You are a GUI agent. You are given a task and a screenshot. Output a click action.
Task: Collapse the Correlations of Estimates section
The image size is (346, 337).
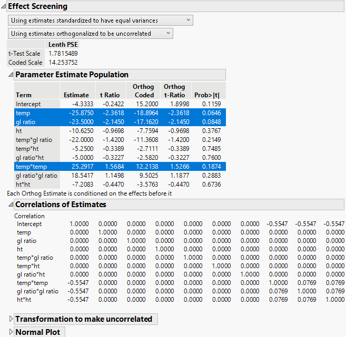(12, 205)
